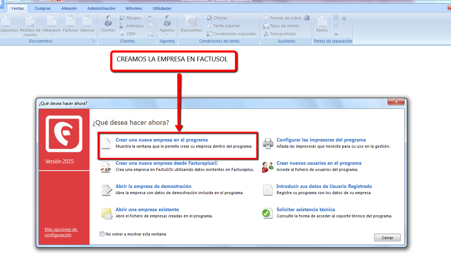Viewport: 451px width, 262px height.
Task: Click 'Abrir la empresa de demostración' link
Action: click(153, 186)
